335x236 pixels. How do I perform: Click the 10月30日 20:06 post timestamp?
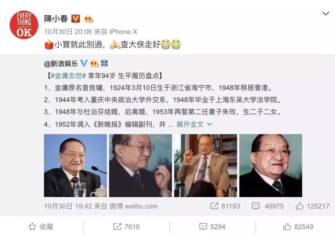pyautogui.click(x=68, y=32)
